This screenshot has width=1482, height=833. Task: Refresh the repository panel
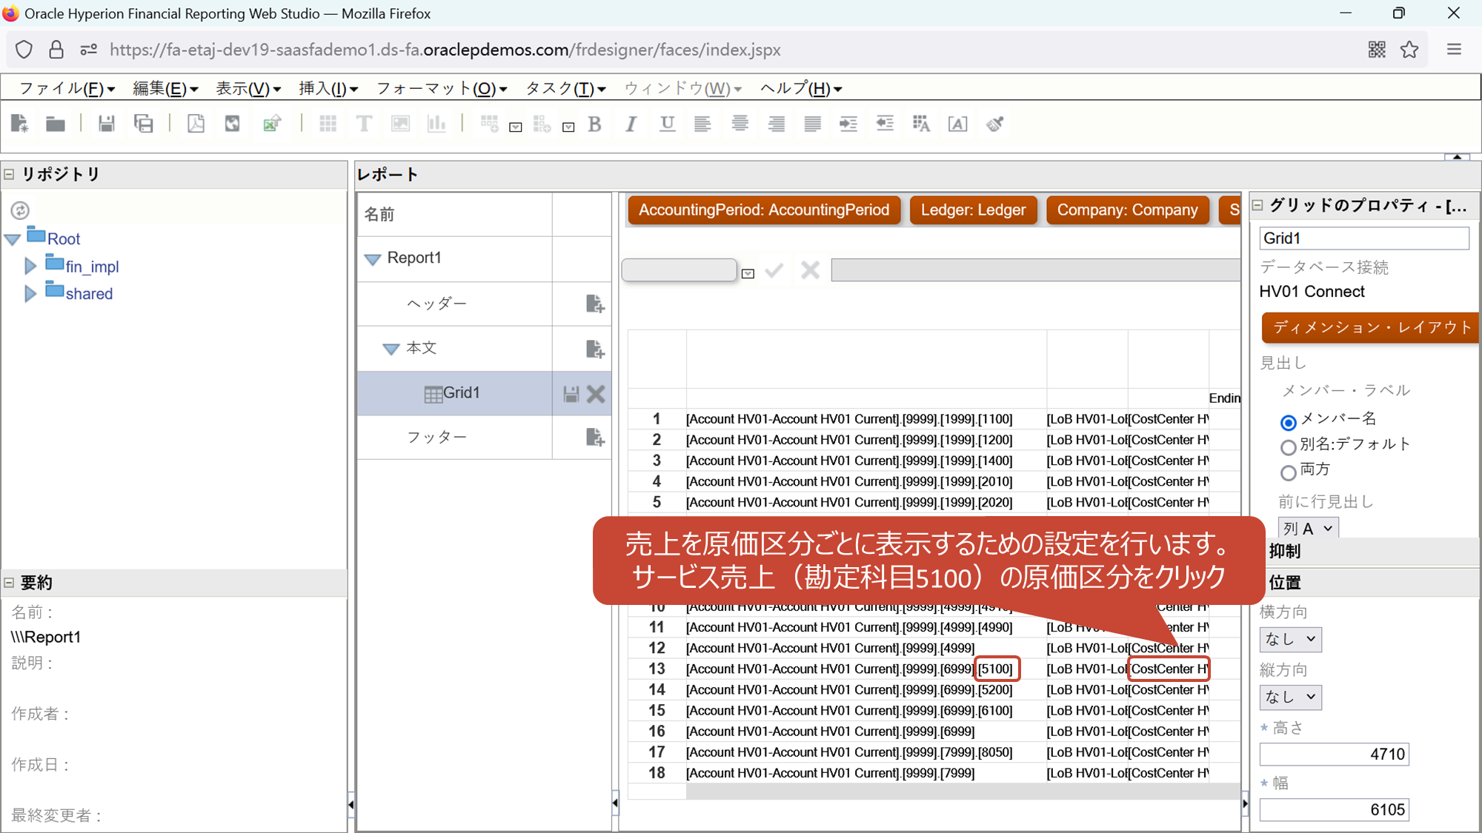(x=20, y=211)
